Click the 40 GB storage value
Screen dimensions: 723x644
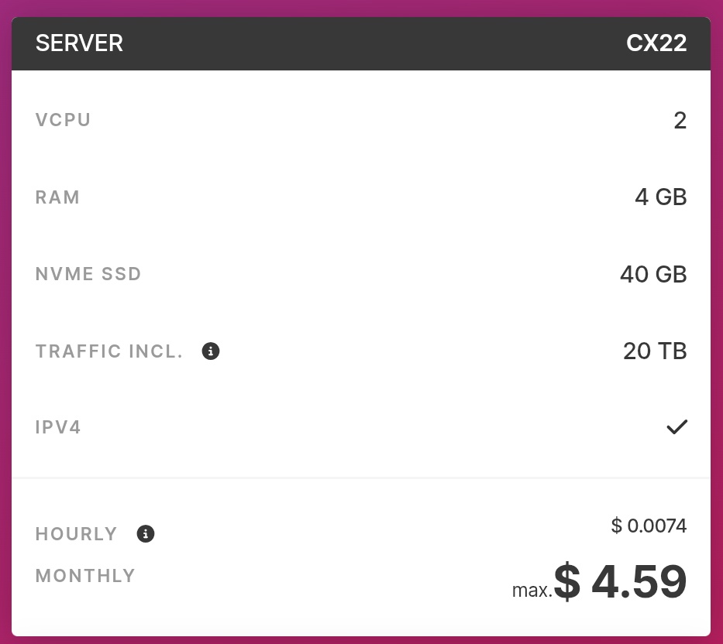[x=653, y=275]
